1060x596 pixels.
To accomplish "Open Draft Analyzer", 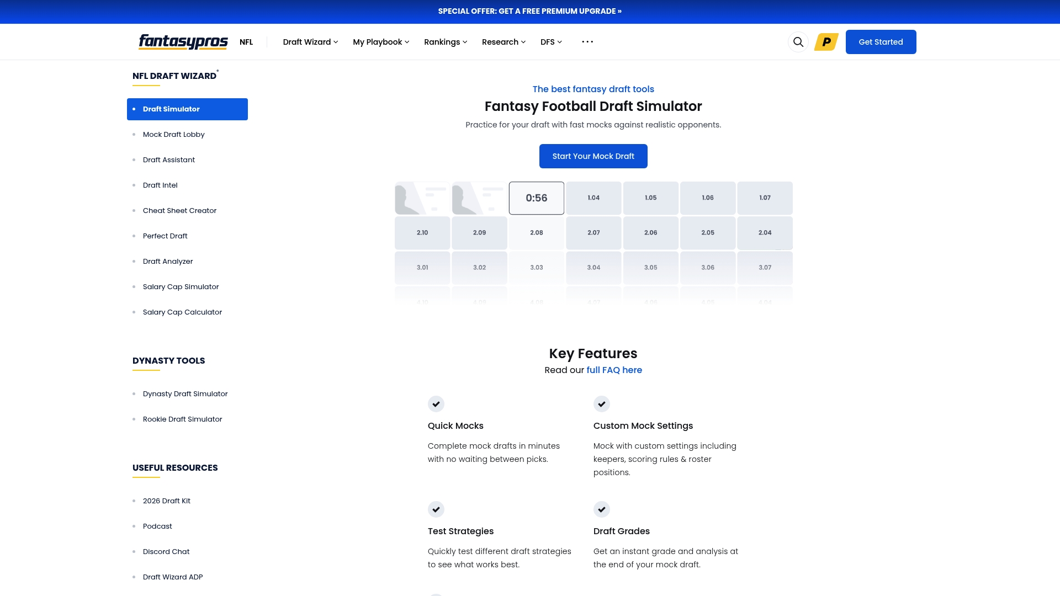I will 168,262.
